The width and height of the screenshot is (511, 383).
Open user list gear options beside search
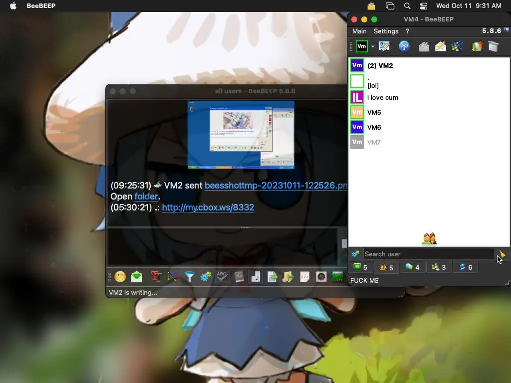tap(355, 254)
